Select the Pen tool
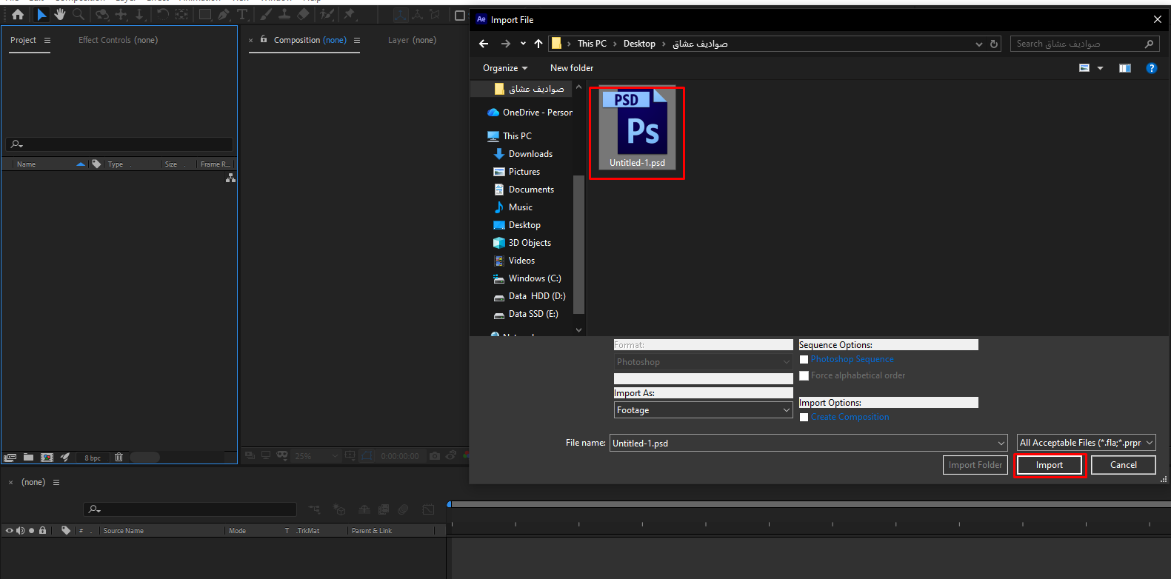 (x=224, y=14)
